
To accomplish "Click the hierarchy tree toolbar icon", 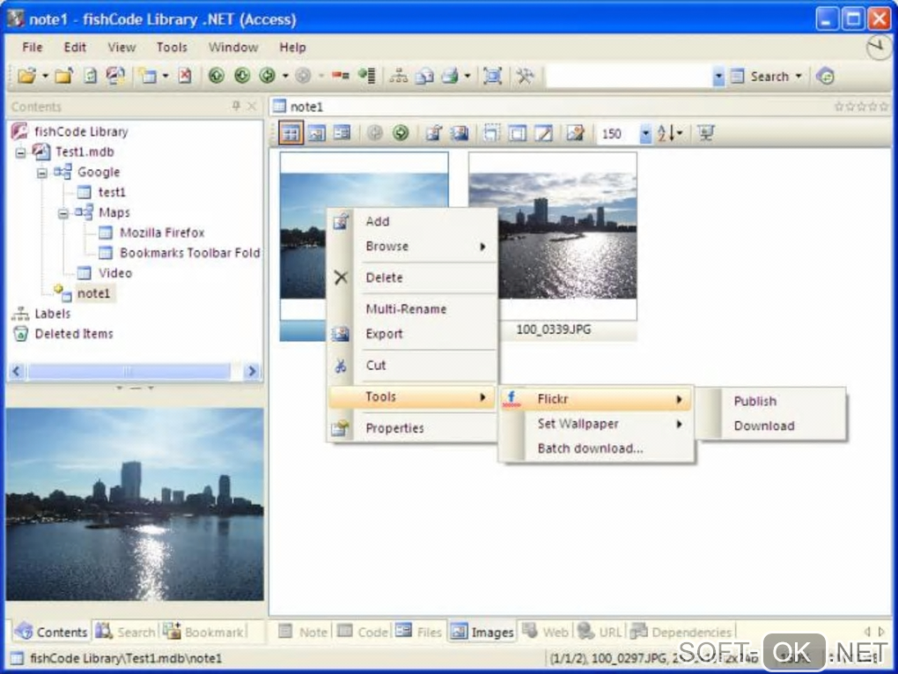I will [399, 76].
